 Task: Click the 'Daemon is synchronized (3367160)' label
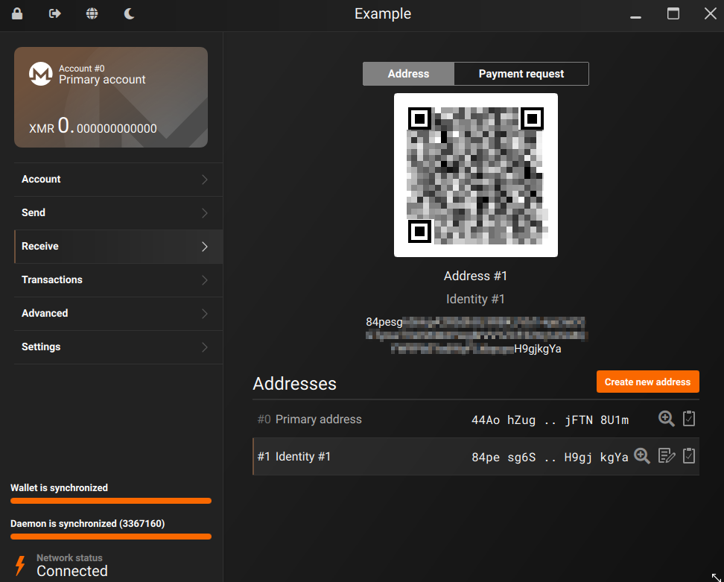(x=88, y=524)
